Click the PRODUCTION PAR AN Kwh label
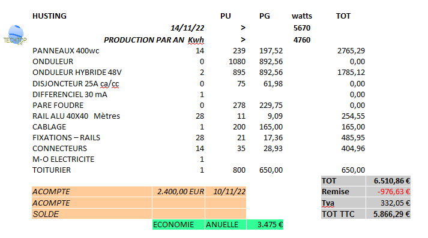This screenshot has width=428, height=238. click(154, 40)
